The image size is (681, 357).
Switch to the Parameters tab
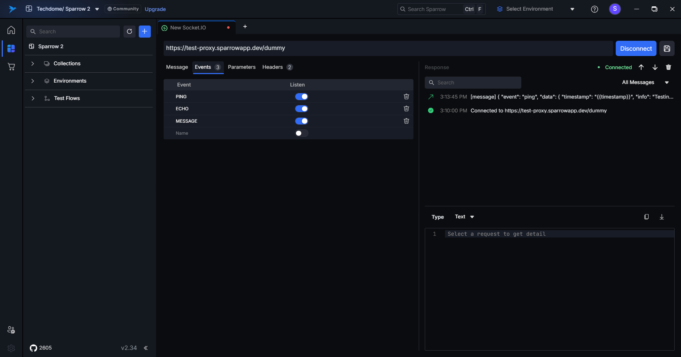pyautogui.click(x=241, y=67)
